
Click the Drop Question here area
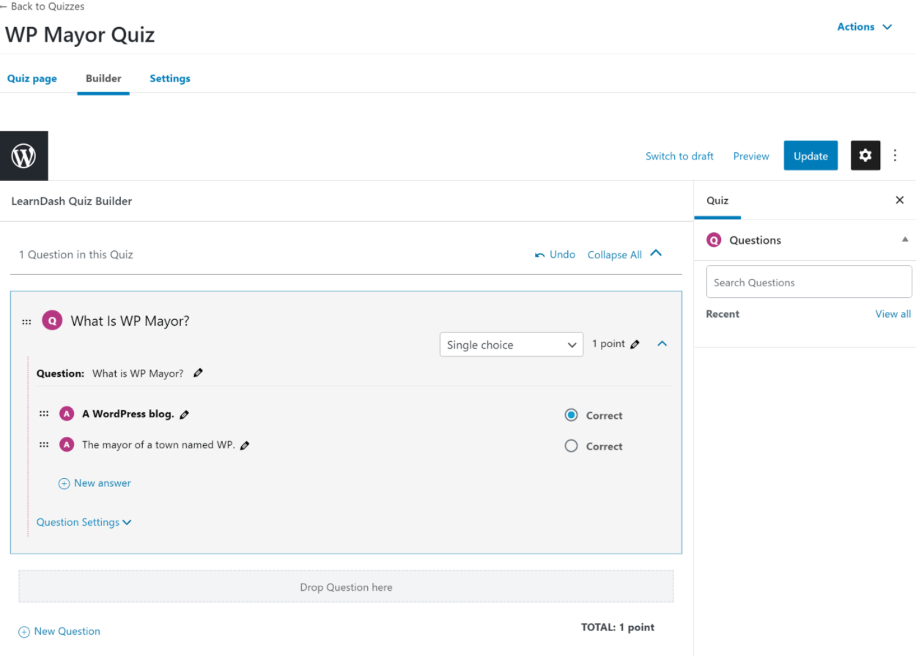pos(346,586)
